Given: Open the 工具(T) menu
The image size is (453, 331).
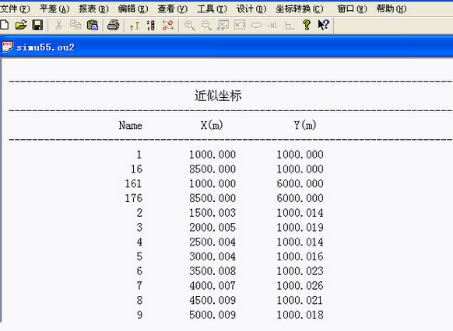Looking at the screenshot, I should 212,9.
